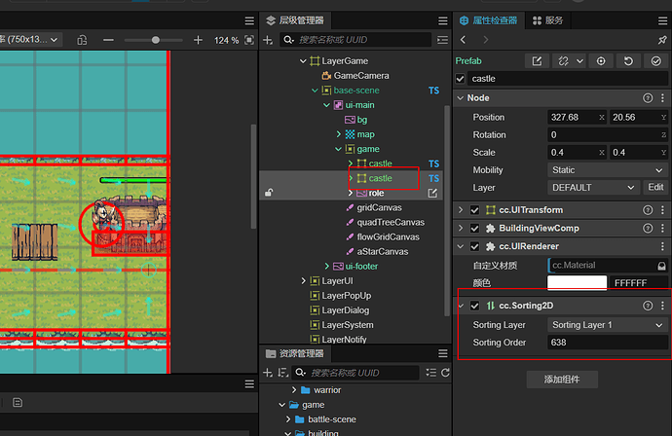Click the edit prefab icon button
The height and width of the screenshot is (436, 672).
pyautogui.click(x=537, y=60)
